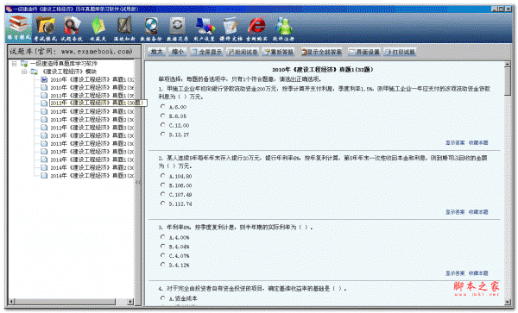
Task: Click 收藏本题 link under question 3
Action: pos(478,273)
